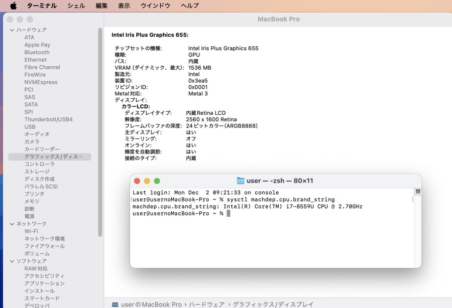
Task: Open the ウインドウ menu
Action: click(x=155, y=6)
